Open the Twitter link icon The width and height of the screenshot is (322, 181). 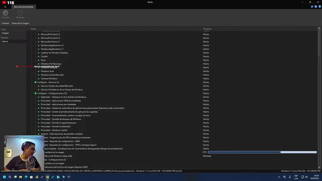[x=312, y=7]
